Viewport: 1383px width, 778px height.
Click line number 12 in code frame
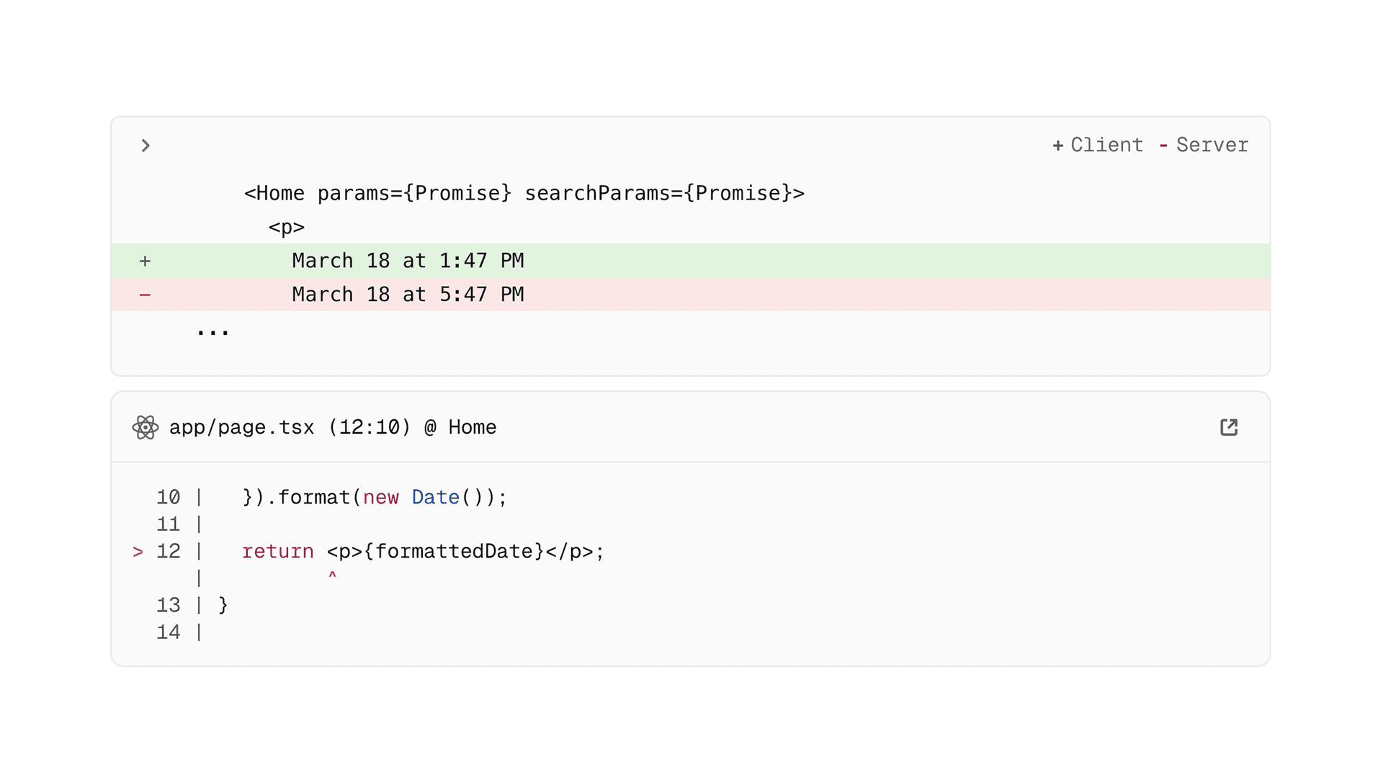coord(168,552)
